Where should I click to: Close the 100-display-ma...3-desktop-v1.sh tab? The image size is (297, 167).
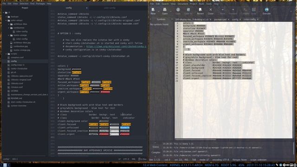pos(210,19)
